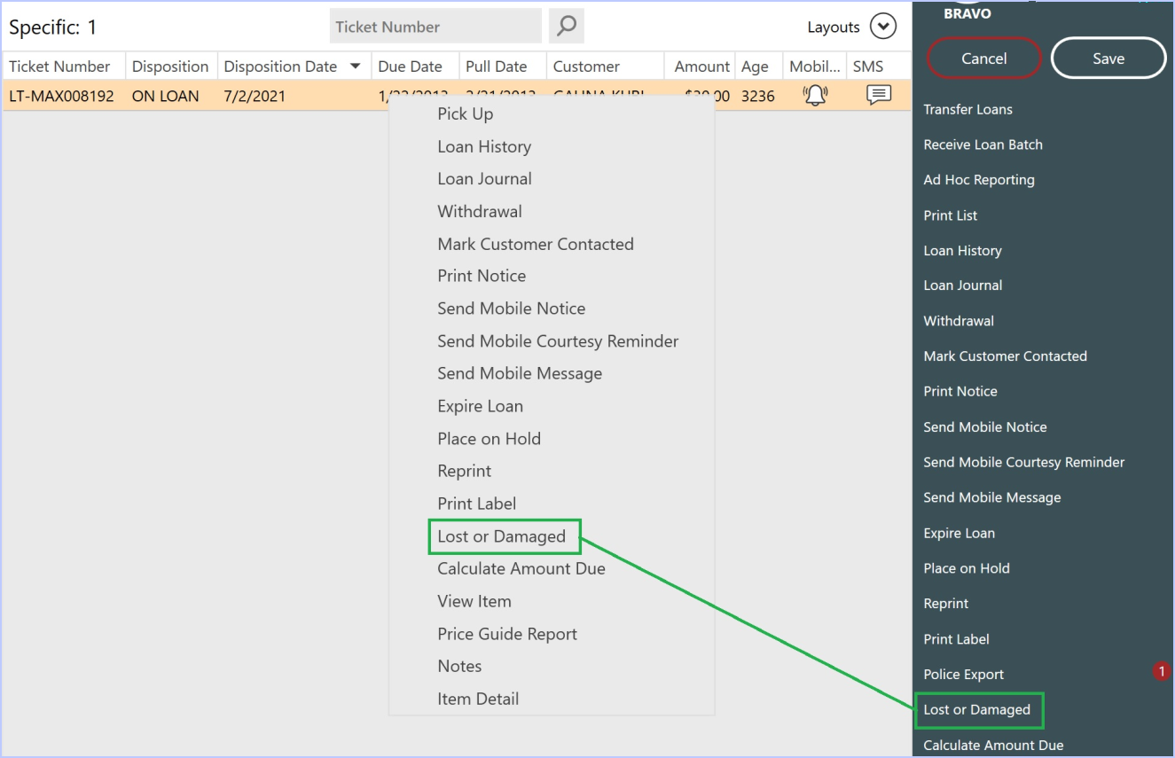Choose Print Notice in context menu

(482, 276)
